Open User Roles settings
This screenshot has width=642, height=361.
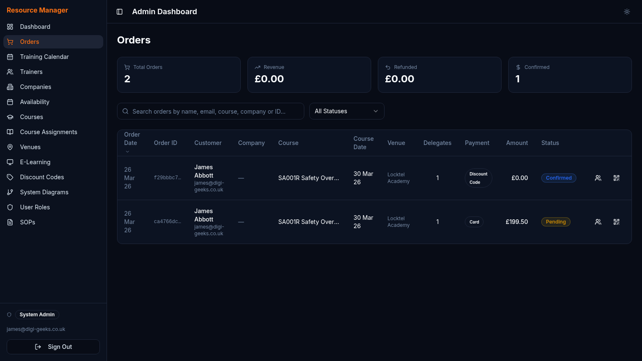(53, 207)
